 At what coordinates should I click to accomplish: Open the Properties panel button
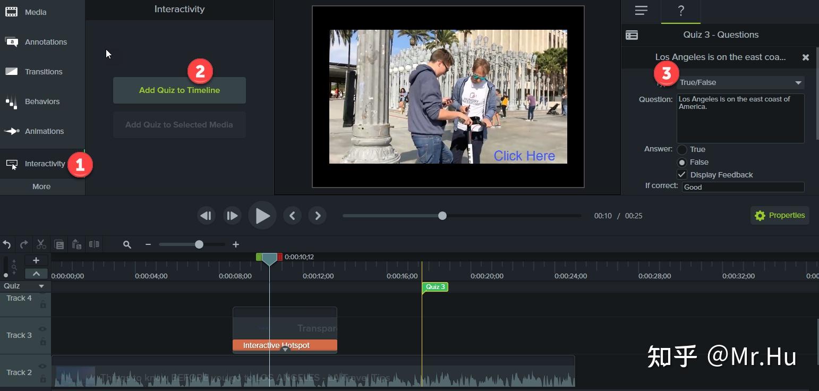[780, 216]
